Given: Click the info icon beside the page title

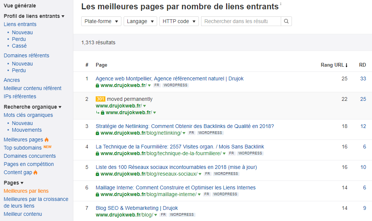Looking at the screenshot, I should (281, 4).
